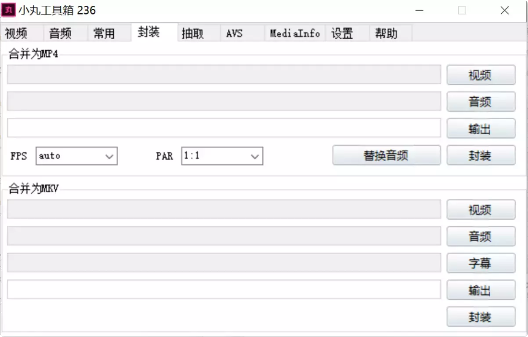Click the MP4 output path input field
This screenshot has width=528, height=337.
(x=223, y=128)
